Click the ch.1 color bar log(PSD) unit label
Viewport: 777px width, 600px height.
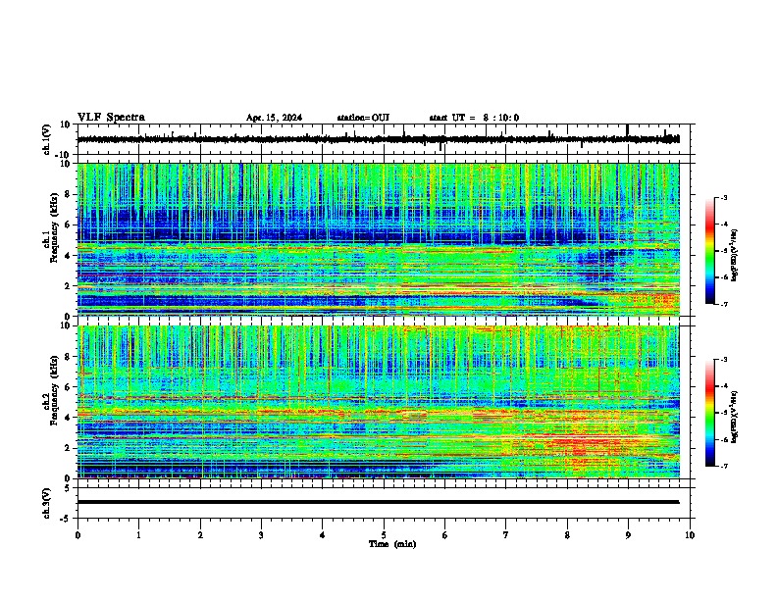tap(735, 256)
